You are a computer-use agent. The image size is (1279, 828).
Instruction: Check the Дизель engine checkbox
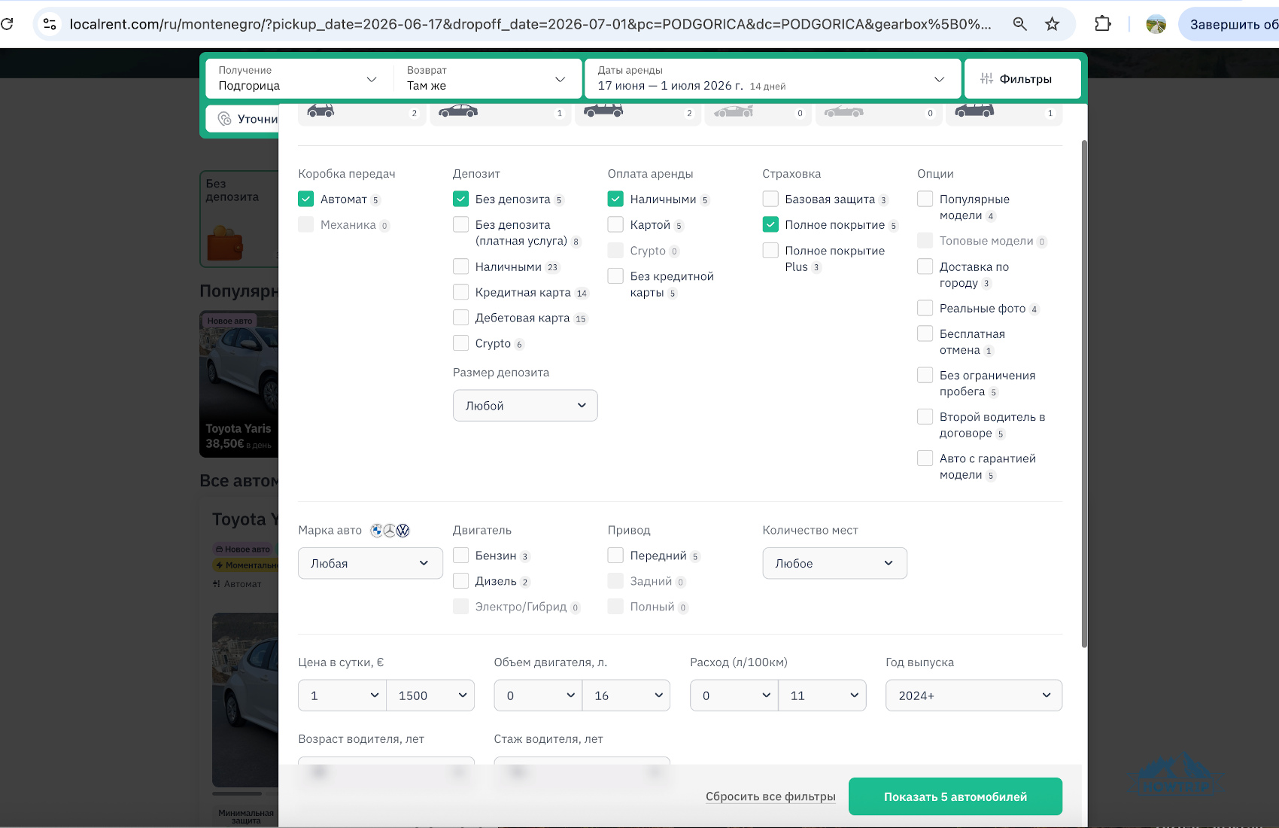click(460, 581)
